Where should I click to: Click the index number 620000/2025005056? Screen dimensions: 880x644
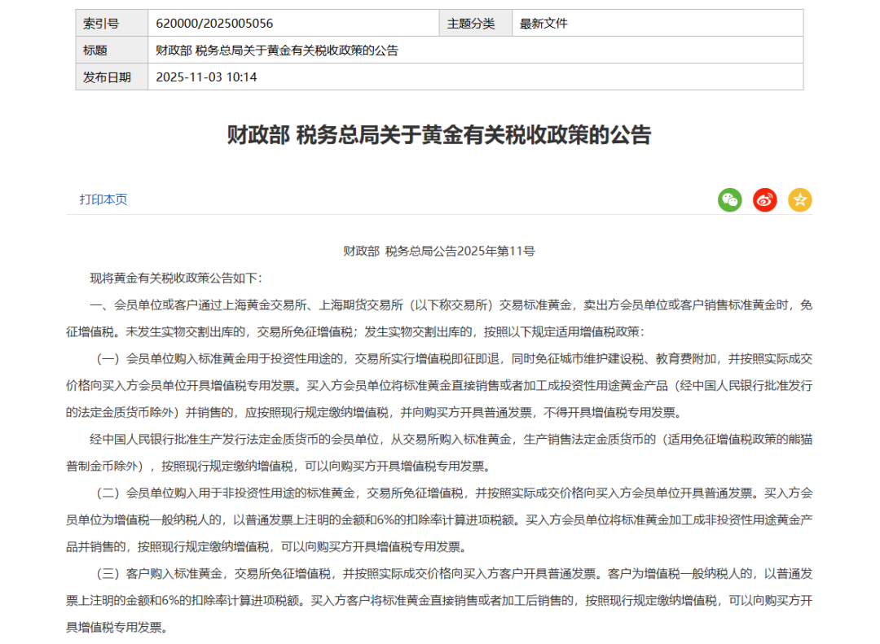214,24
